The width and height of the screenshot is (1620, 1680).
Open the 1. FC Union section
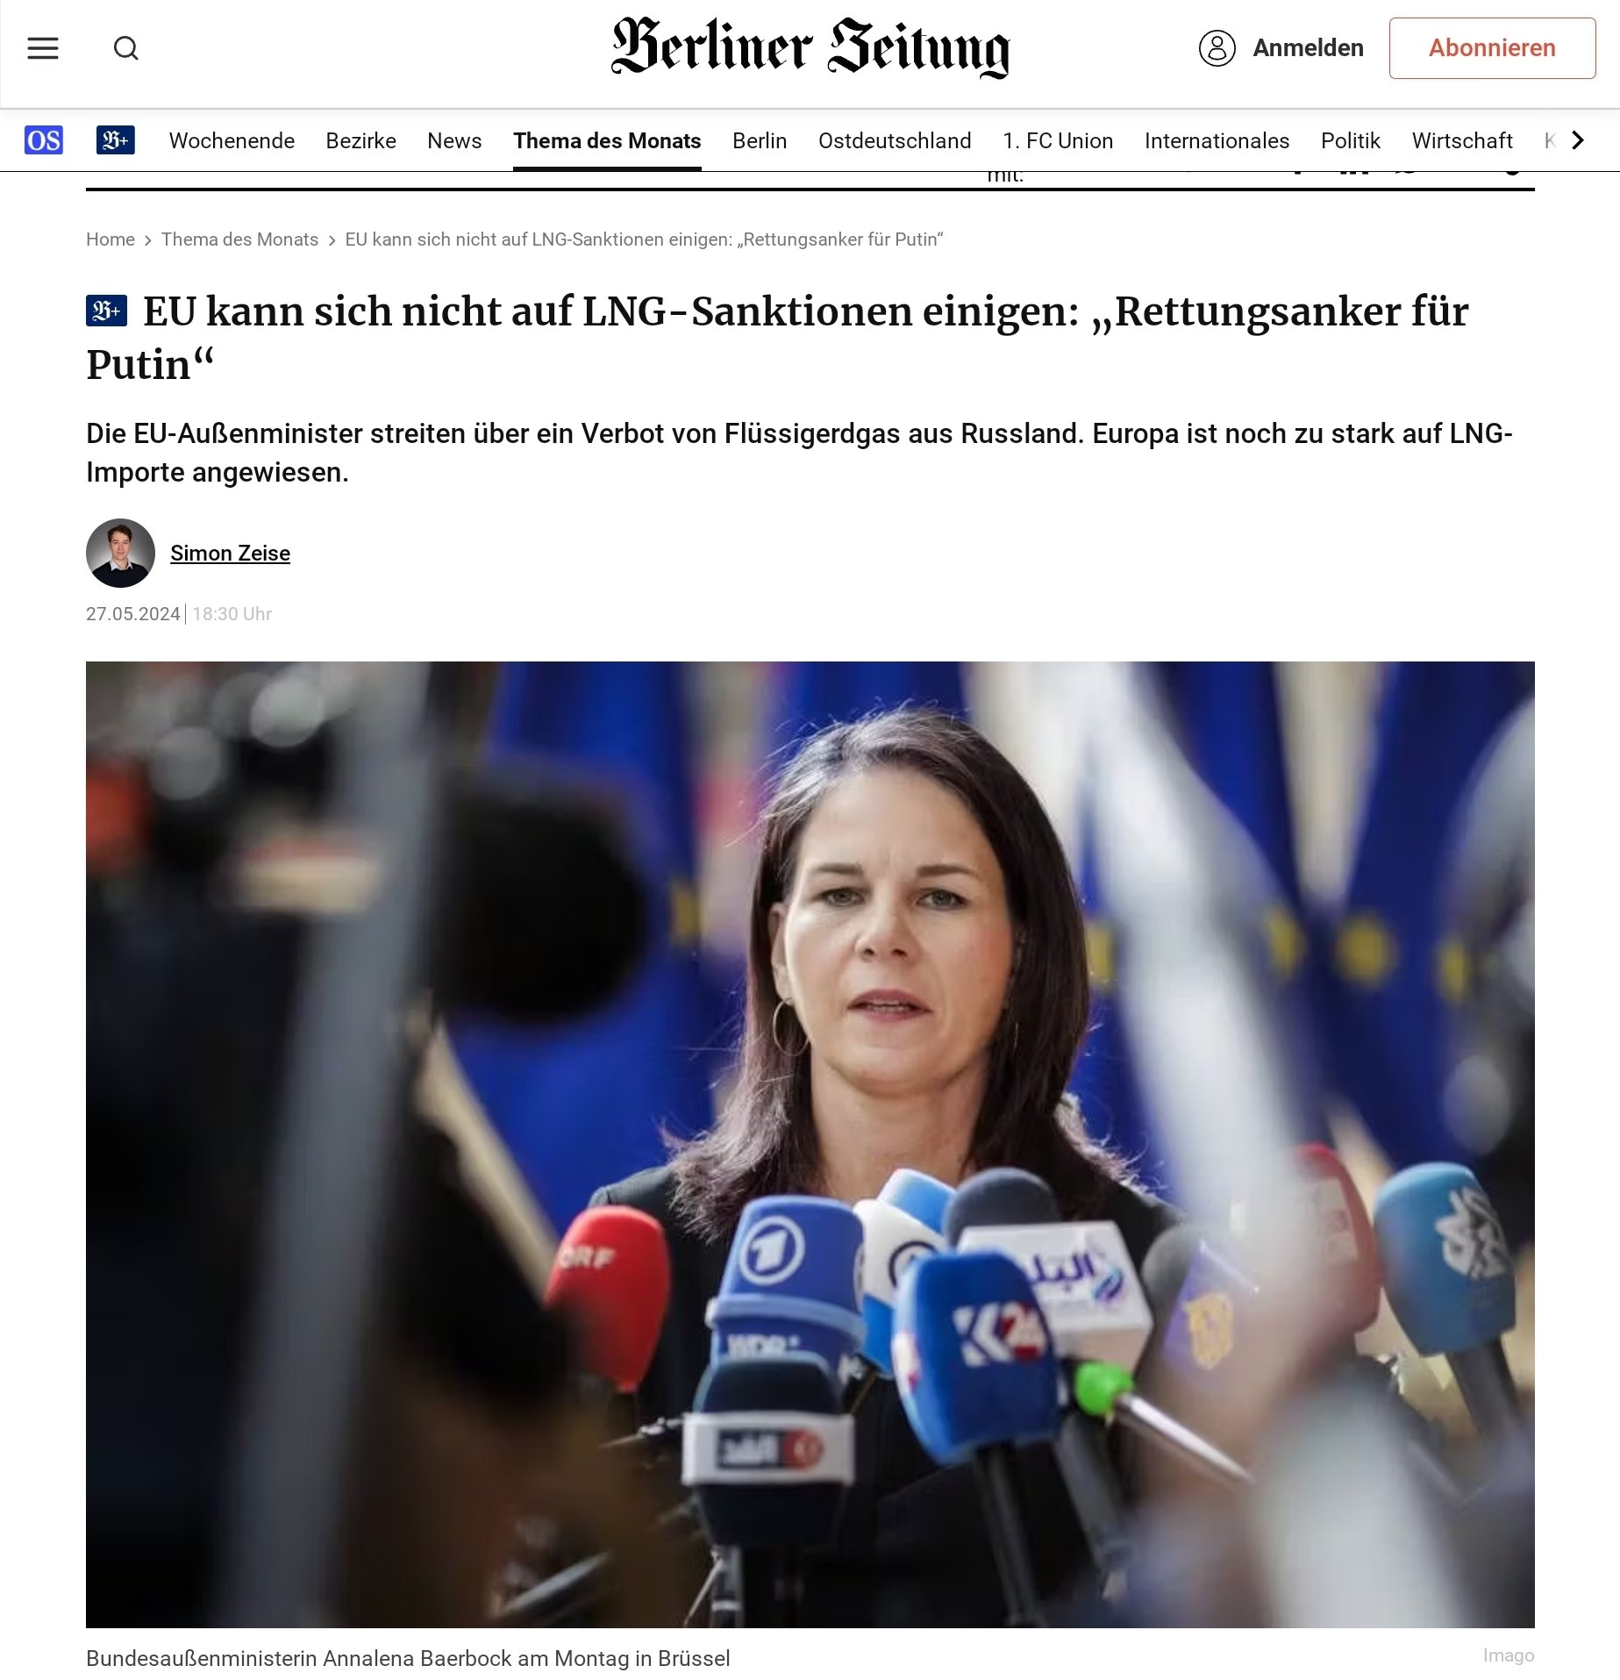point(1058,141)
